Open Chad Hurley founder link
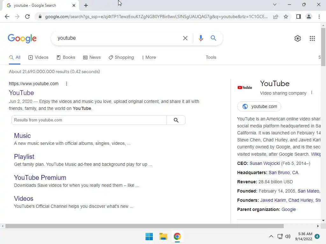The height and width of the screenshot is (244, 326). coord(301,200)
